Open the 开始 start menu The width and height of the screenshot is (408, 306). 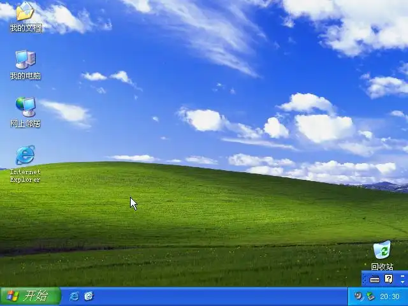(x=31, y=296)
